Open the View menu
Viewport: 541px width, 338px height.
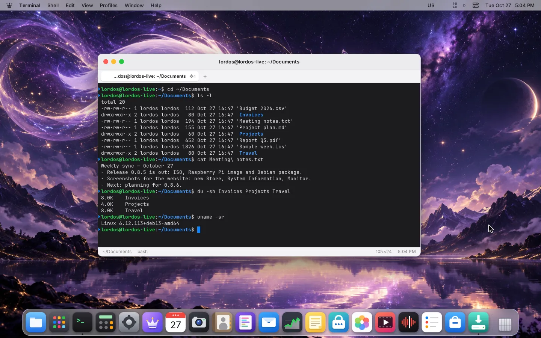(x=87, y=5)
